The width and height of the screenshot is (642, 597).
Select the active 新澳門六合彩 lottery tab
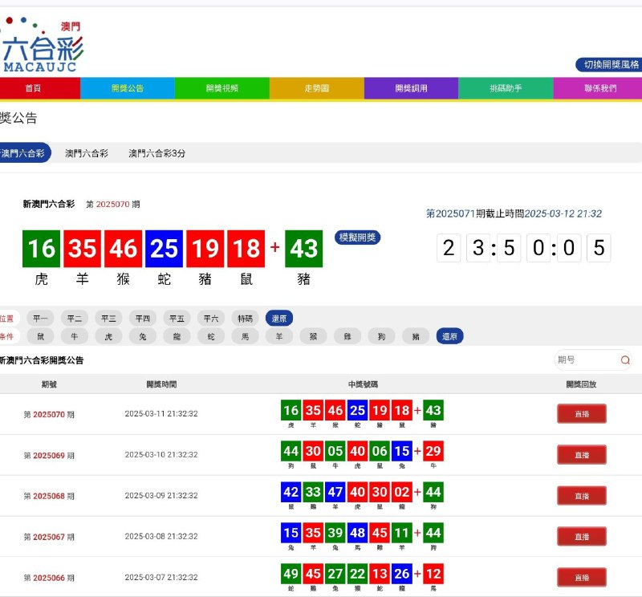(x=24, y=153)
